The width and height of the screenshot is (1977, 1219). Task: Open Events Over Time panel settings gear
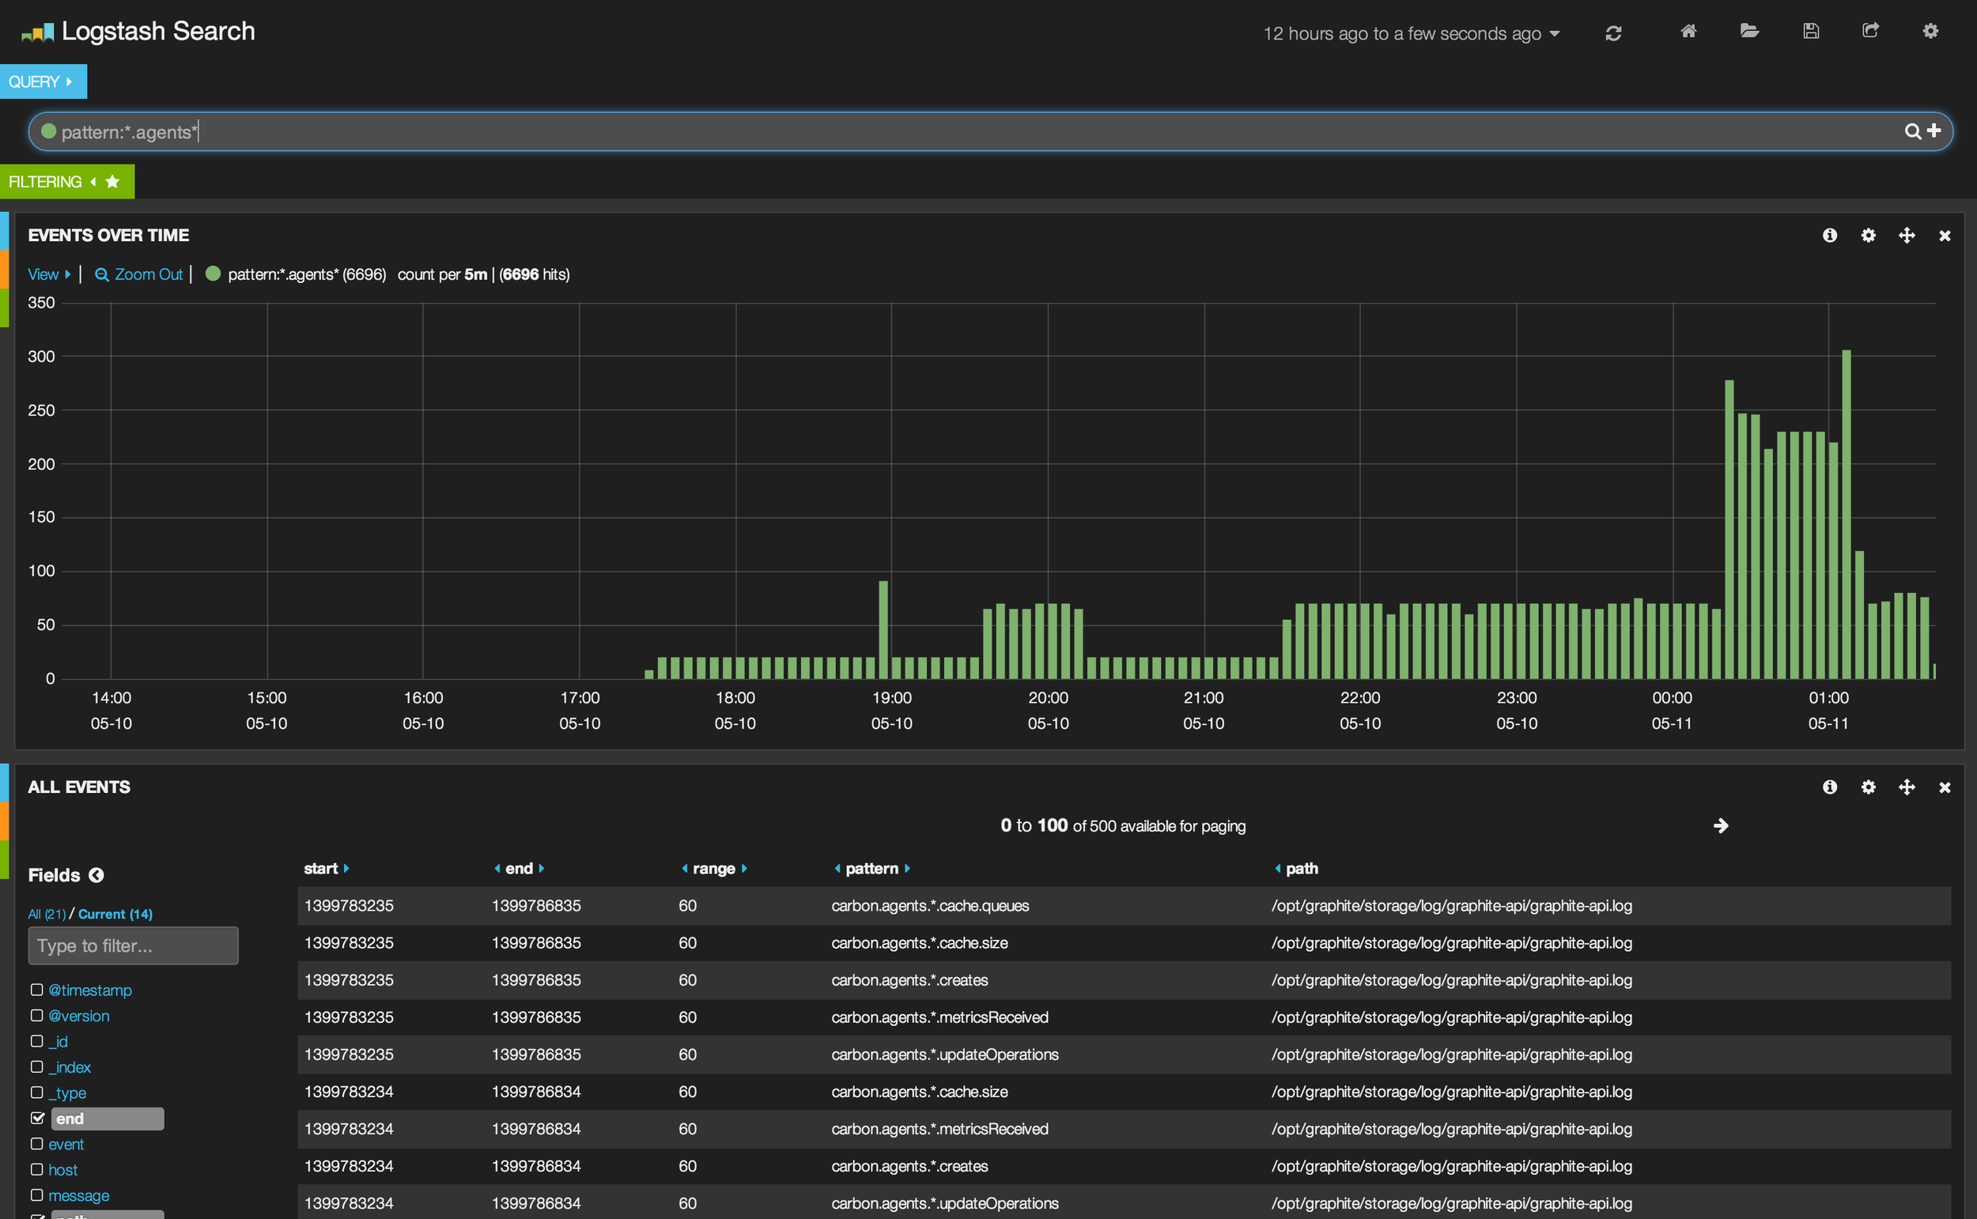(x=1868, y=236)
